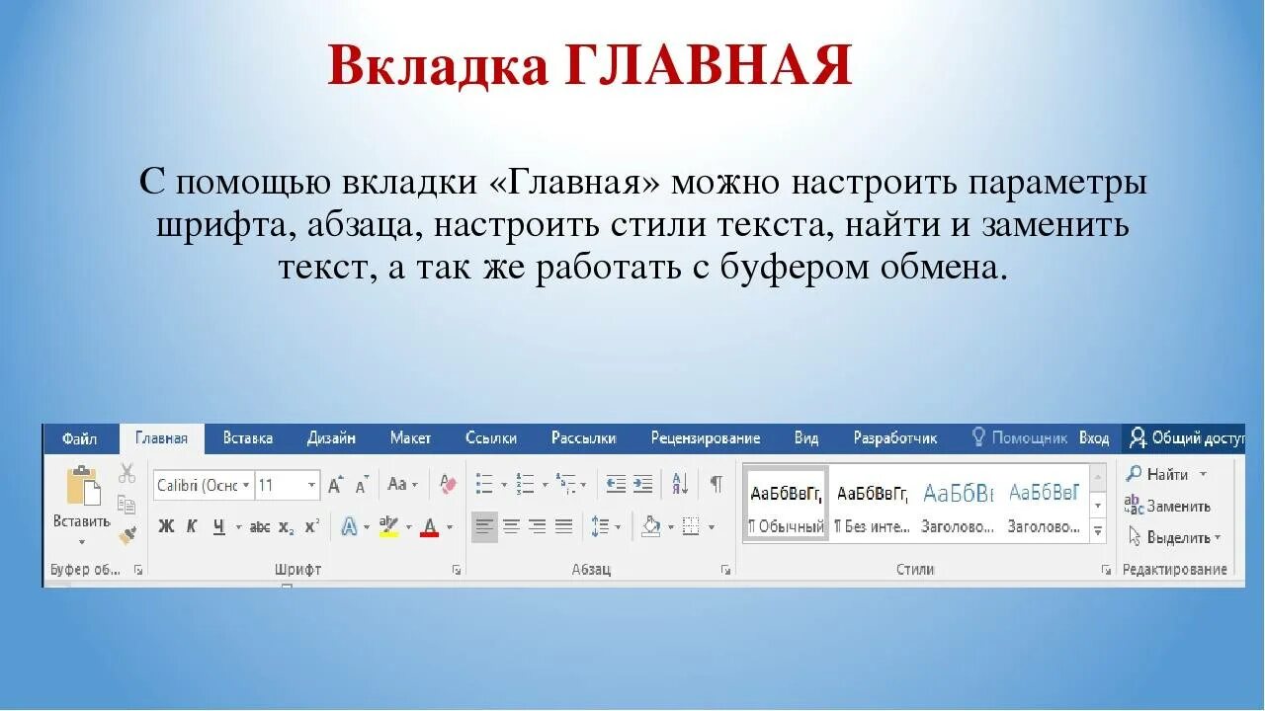Apply subscript x₂ formatting
Image resolution: width=1265 pixels, height=711 pixels.
pyautogui.click(x=286, y=527)
